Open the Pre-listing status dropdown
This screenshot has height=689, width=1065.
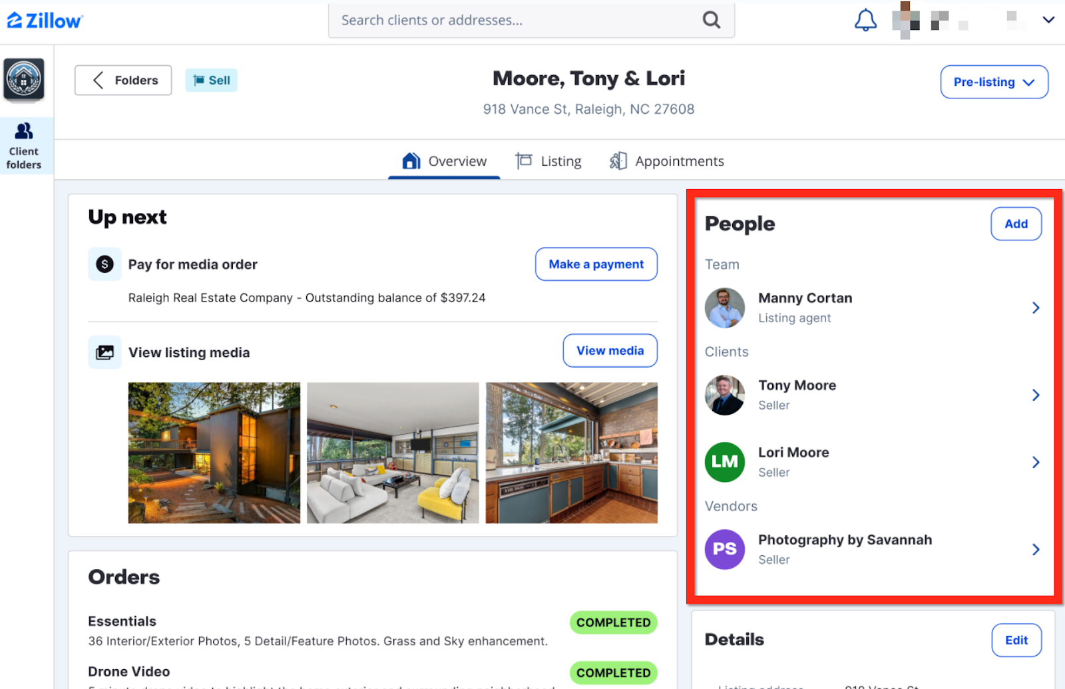pos(994,82)
